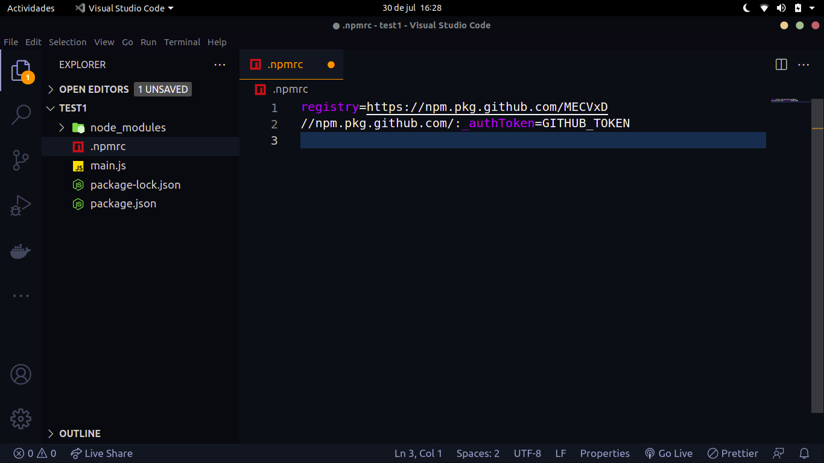Follow the registry URL link

click(487, 107)
